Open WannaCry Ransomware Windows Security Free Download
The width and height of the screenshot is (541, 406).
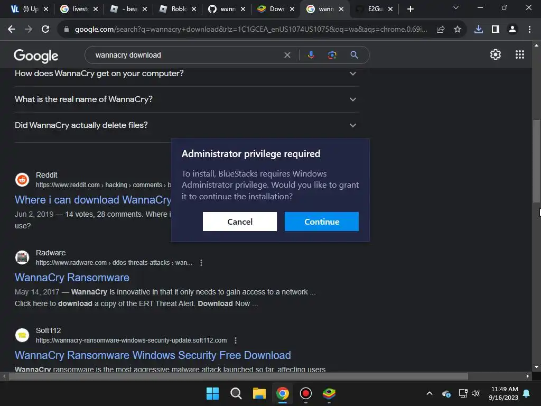pyautogui.click(x=153, y=355)
